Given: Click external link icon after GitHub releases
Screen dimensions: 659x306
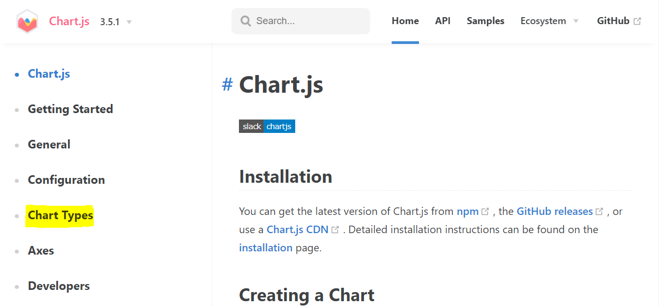Looking at the screenshot, I should click(600, 212).
